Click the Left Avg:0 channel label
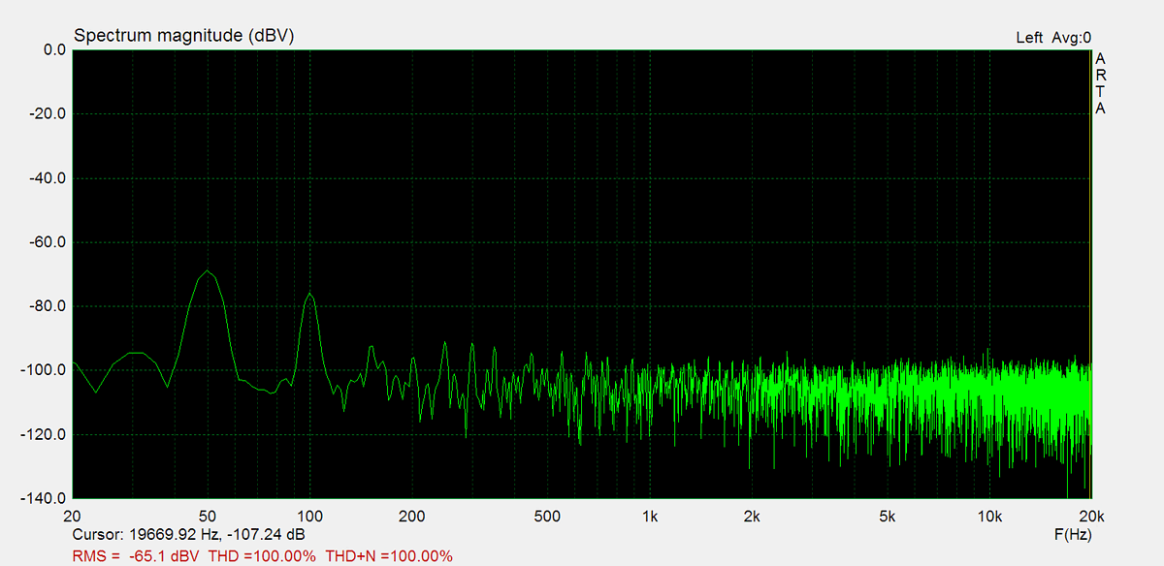This screenshot has height=566, width=1164. coord(1053,38)
